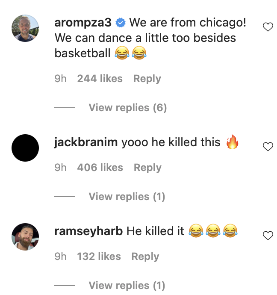Reply to jackbranim's comment
Viewport: 277px width, 295px height.
(x=147, y=168)
